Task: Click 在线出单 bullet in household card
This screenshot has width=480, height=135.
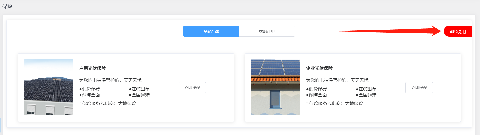Action: click(x=140, y=89)
